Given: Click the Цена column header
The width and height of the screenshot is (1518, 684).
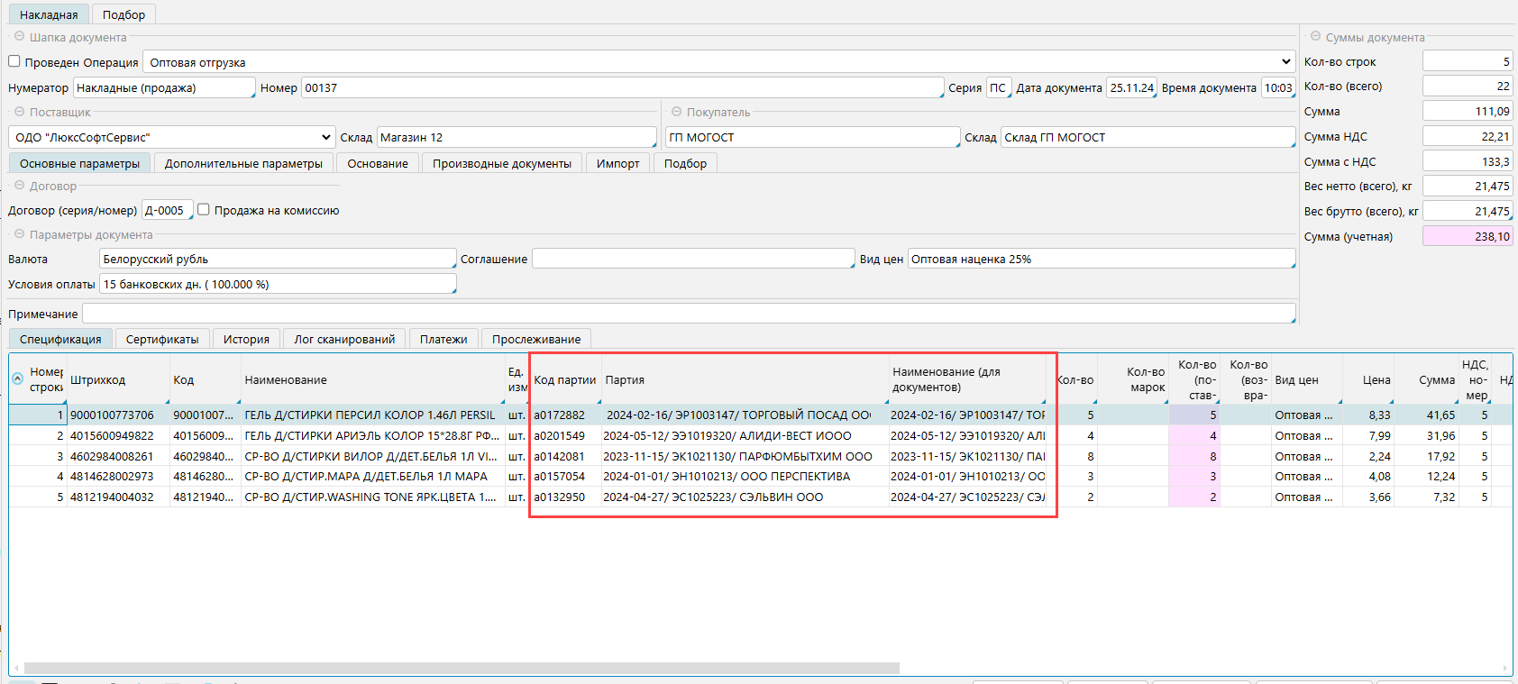Looking at the screenshot, I should tap(1376, 380).
